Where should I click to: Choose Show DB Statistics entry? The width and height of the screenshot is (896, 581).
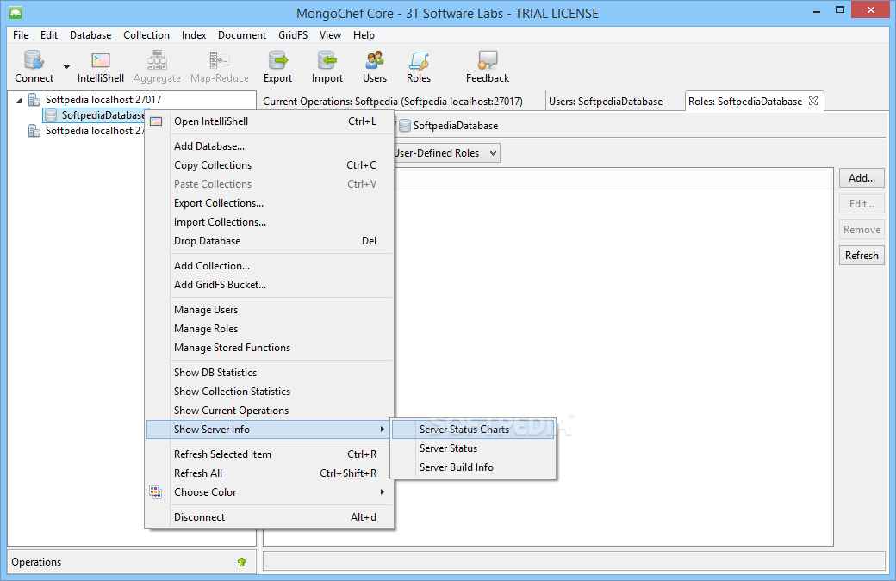(270, 372)
